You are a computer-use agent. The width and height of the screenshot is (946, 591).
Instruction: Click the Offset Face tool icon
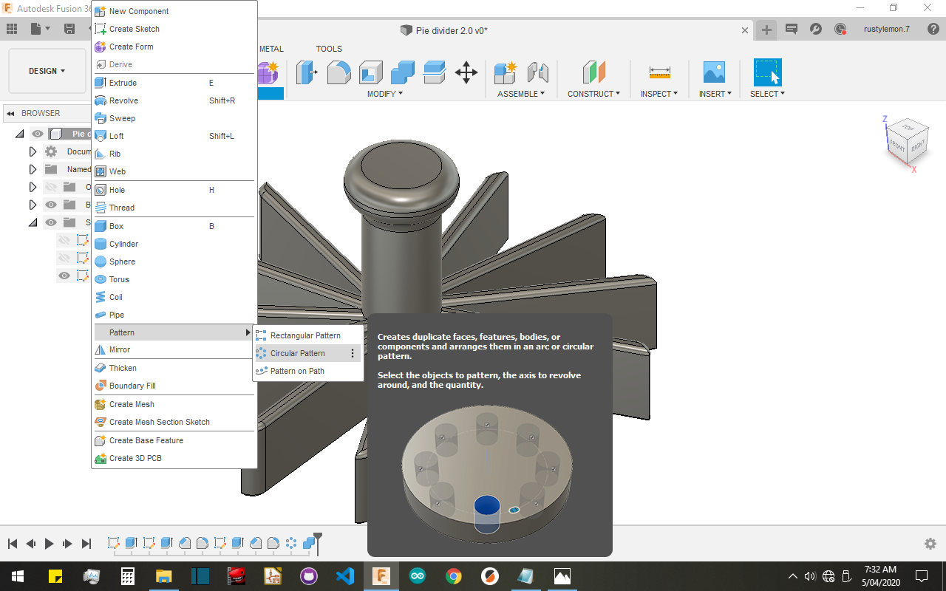click(435, 72)
